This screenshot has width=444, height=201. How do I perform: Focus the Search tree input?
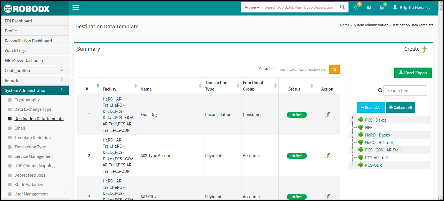[x=405, y=91]
